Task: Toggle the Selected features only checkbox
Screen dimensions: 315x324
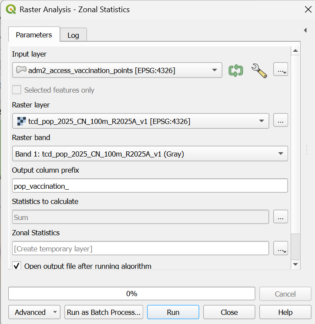Action: (17, 90)
